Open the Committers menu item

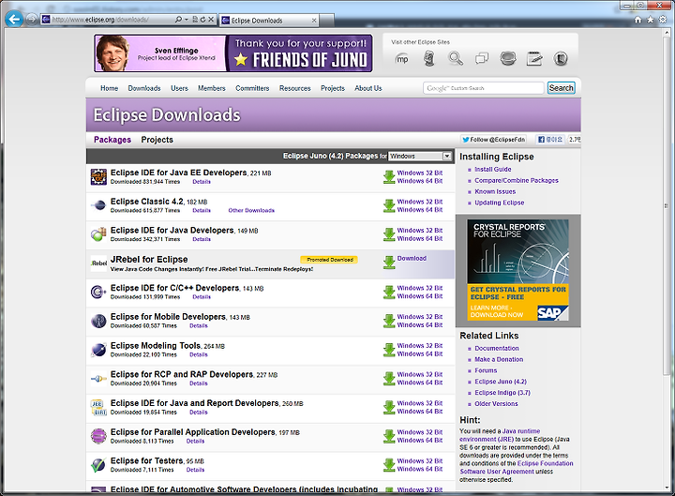pos(252,88)
